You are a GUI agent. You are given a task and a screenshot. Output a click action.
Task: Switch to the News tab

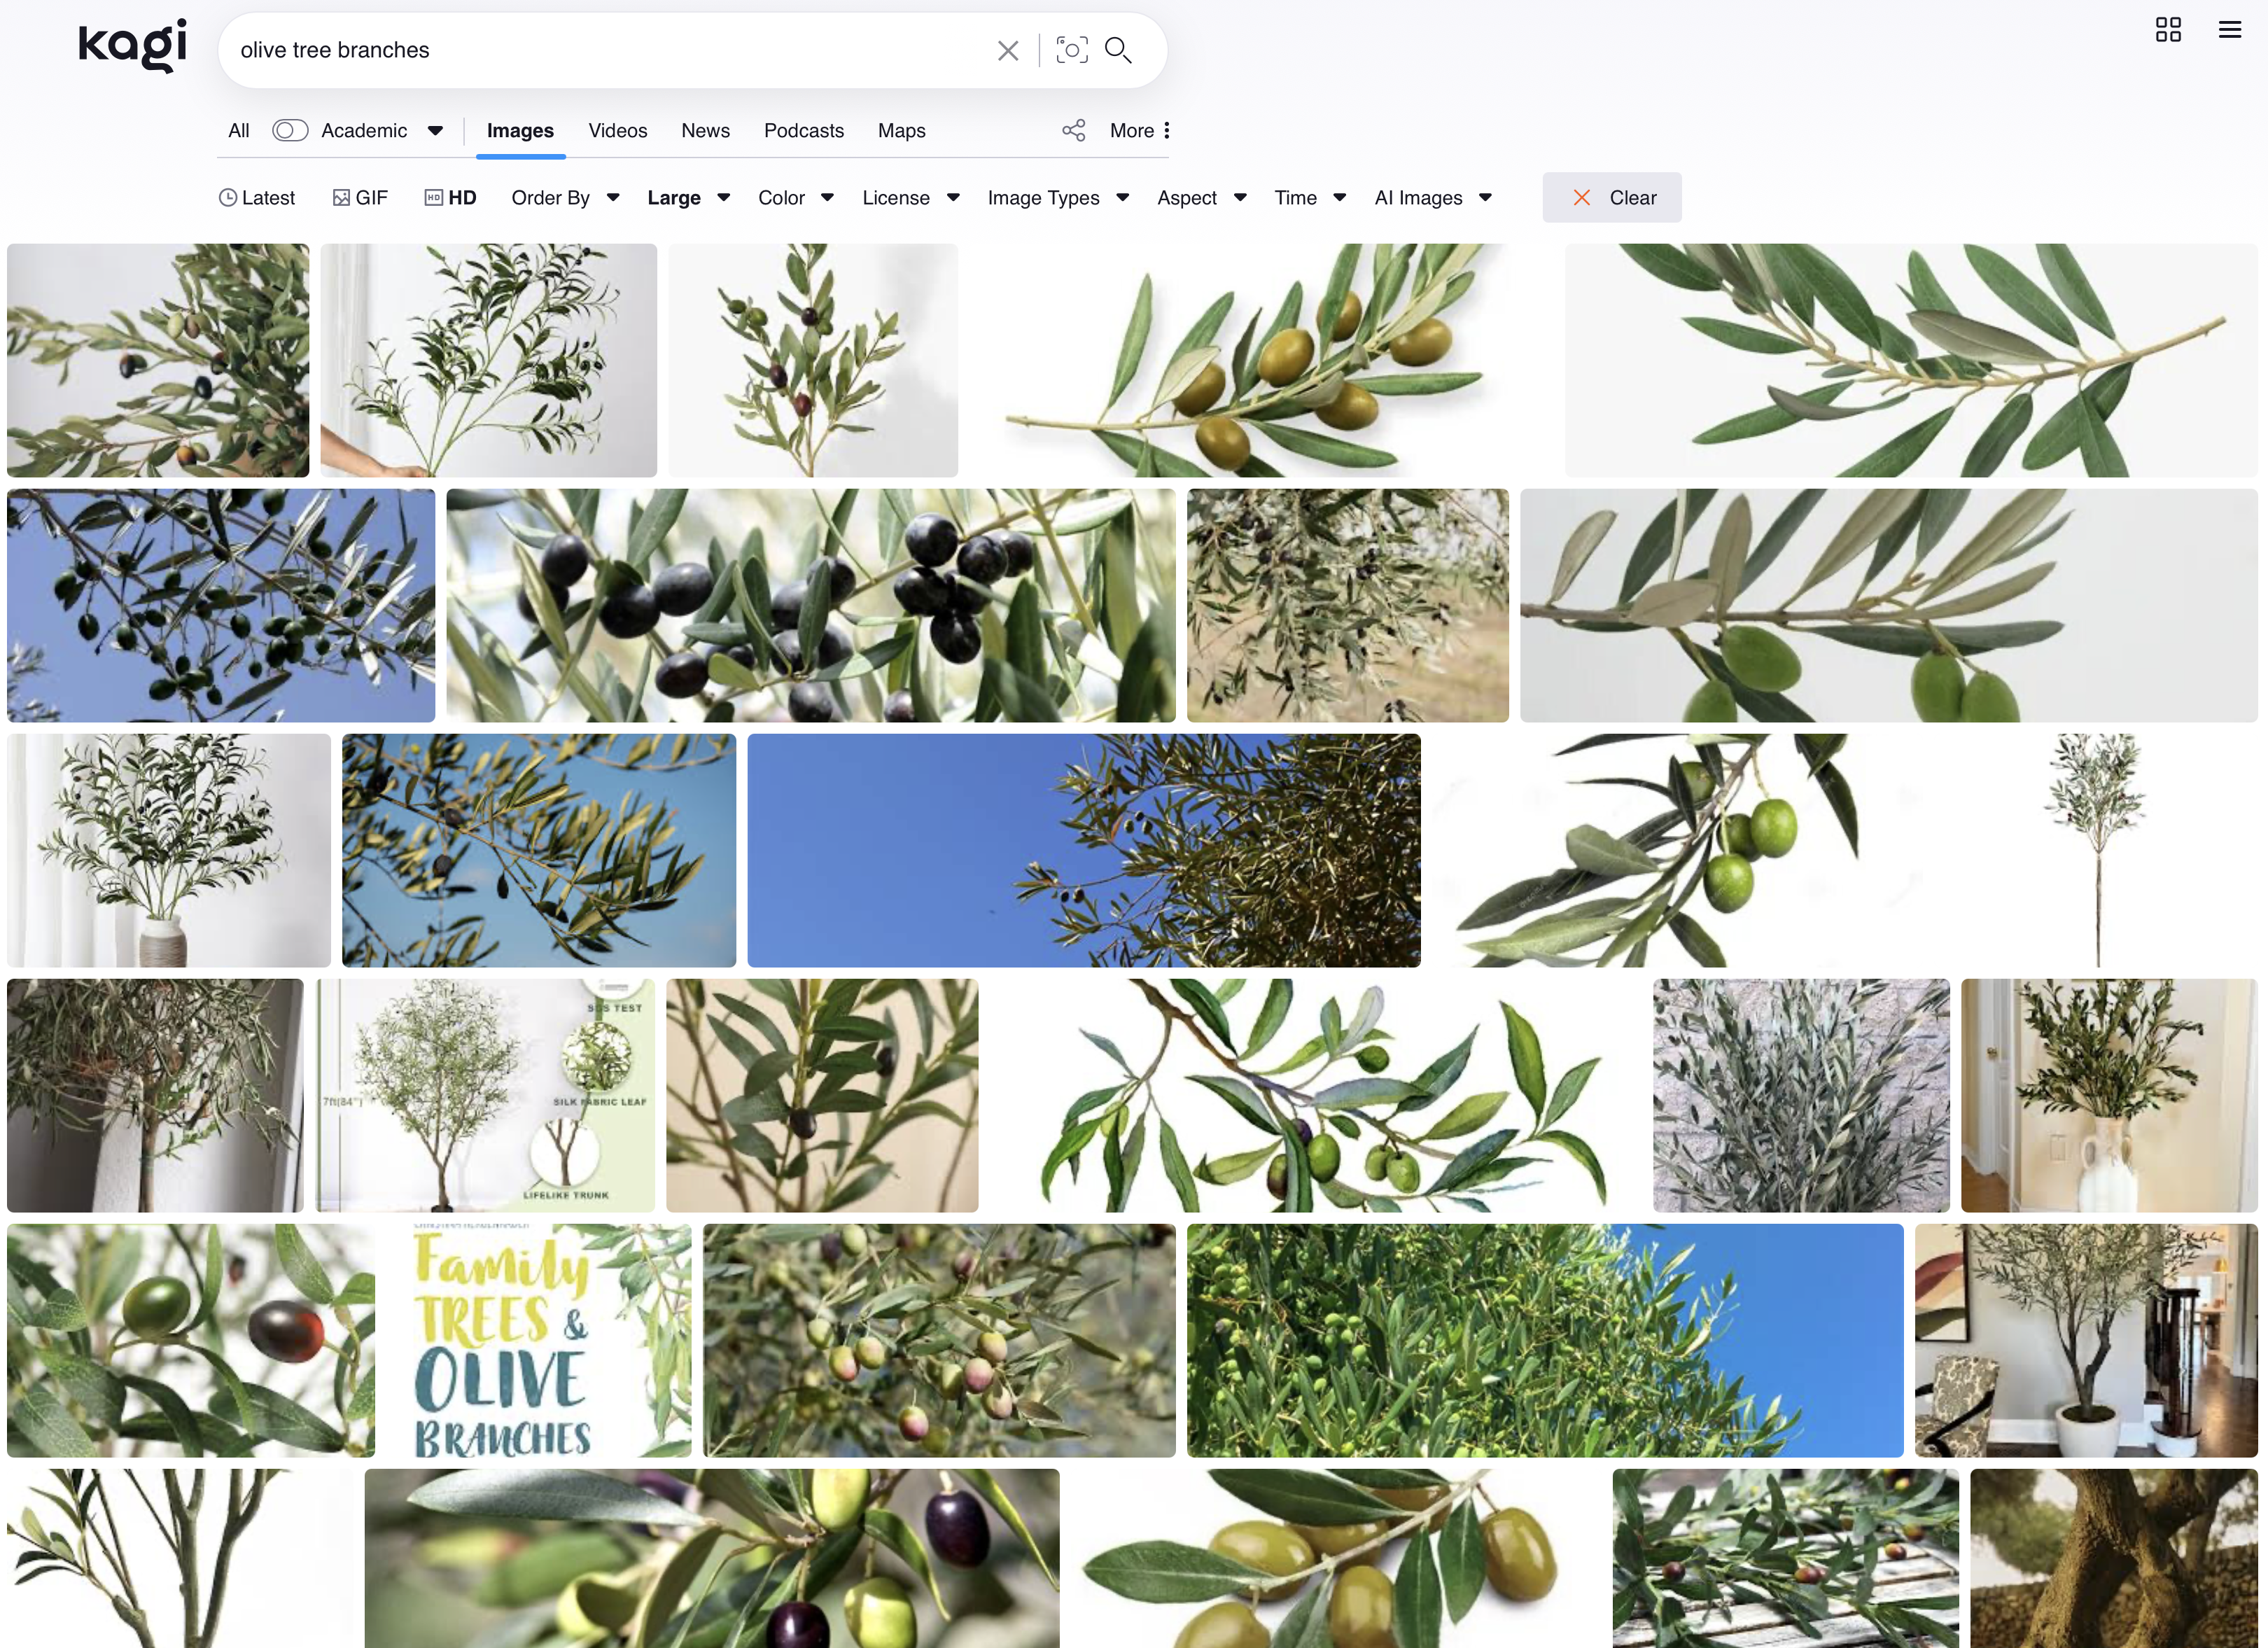pos(705,131)
